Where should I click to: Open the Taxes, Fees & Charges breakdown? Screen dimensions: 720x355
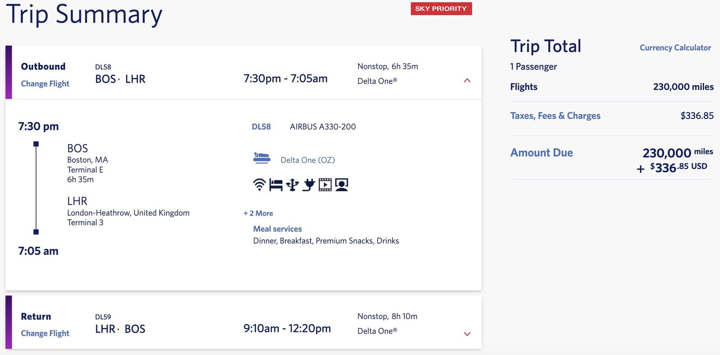pos(555,116)
